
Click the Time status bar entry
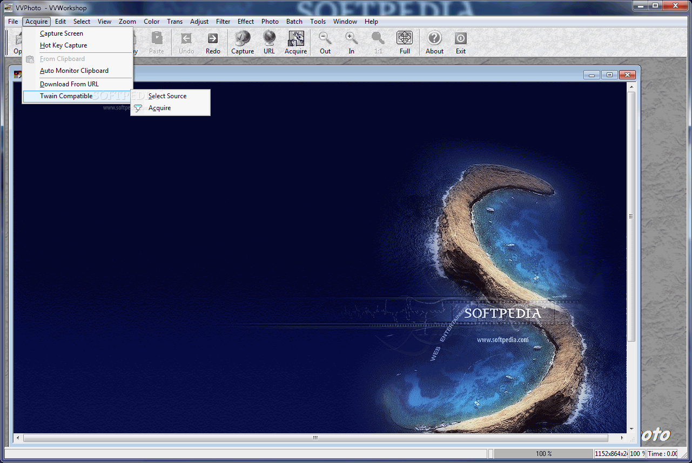(x=662, y=454)
